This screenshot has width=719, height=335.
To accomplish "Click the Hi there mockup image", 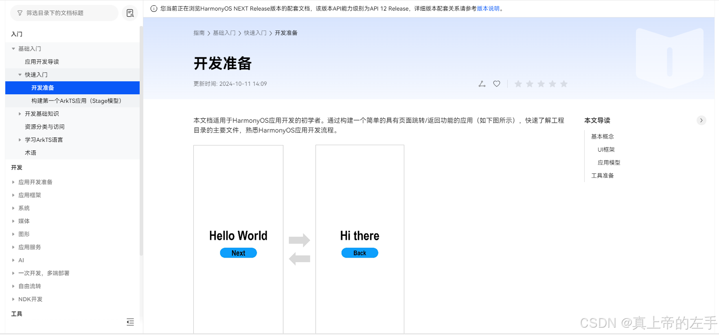I will 360,239.
